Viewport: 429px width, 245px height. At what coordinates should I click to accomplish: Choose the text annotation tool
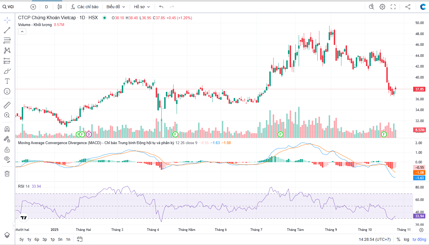(7, 81)
